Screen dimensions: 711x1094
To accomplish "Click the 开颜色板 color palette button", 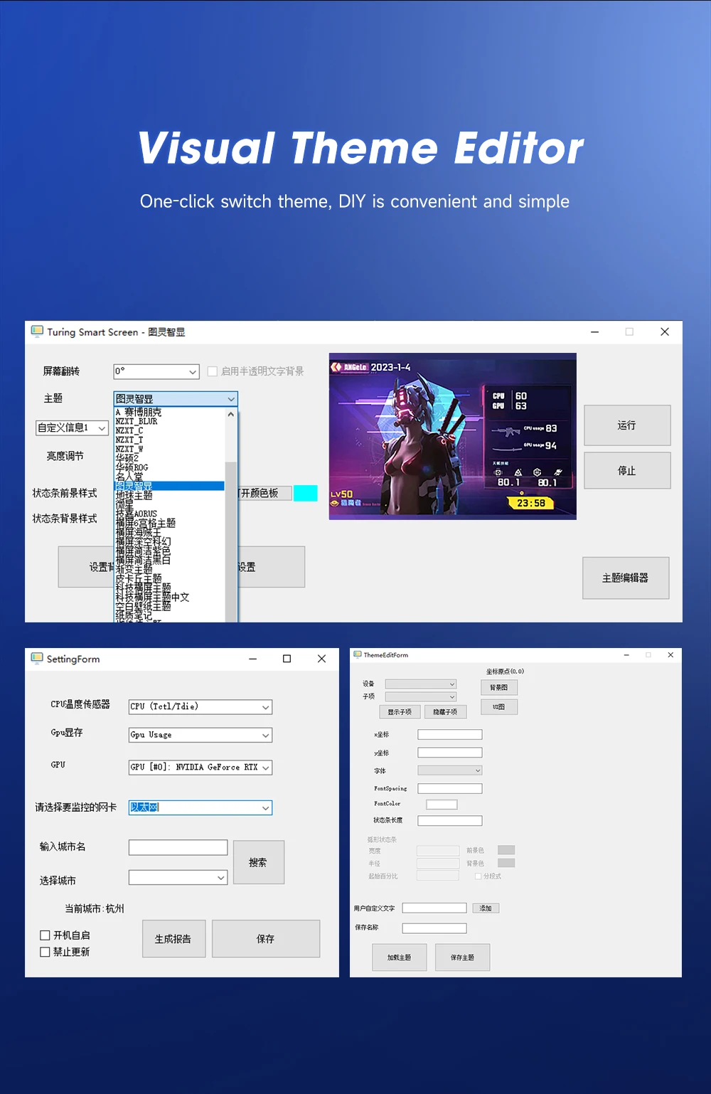I will [x=264, y=493].
